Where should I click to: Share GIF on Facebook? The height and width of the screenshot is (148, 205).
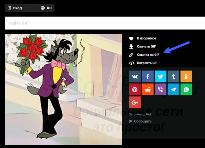tap(147, 77)
